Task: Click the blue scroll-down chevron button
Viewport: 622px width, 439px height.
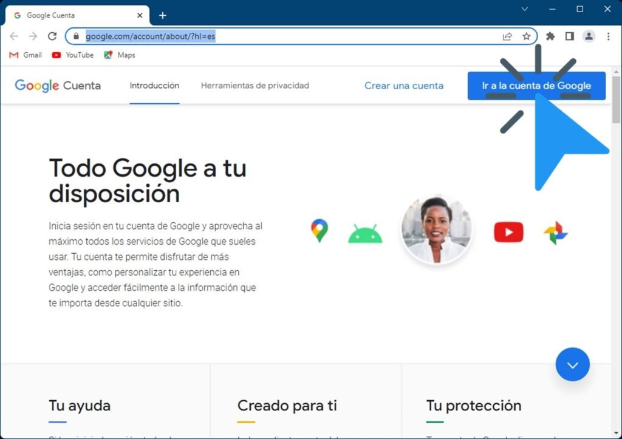Action: click(572, 364)
